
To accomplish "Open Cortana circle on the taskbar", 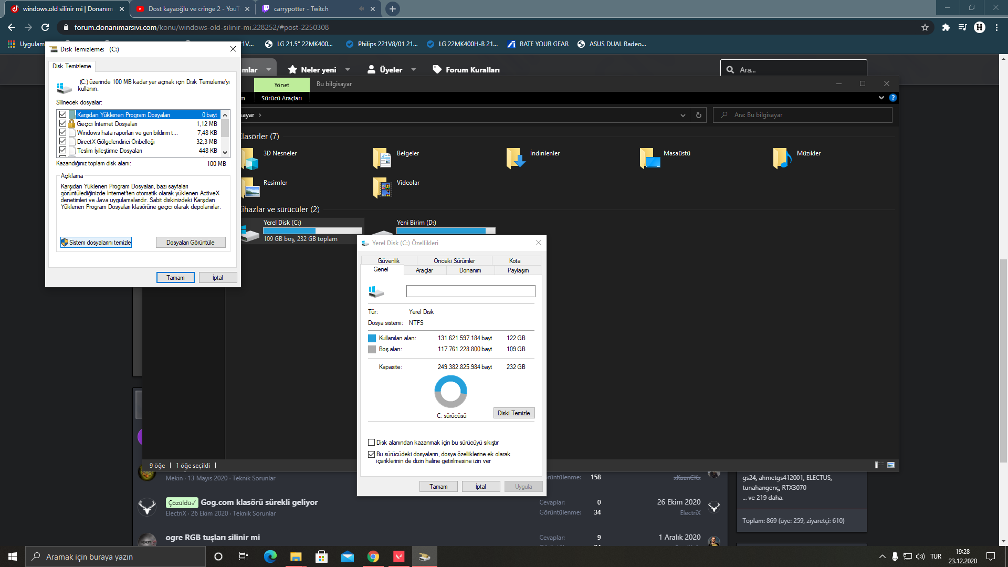I will [218, 556].
